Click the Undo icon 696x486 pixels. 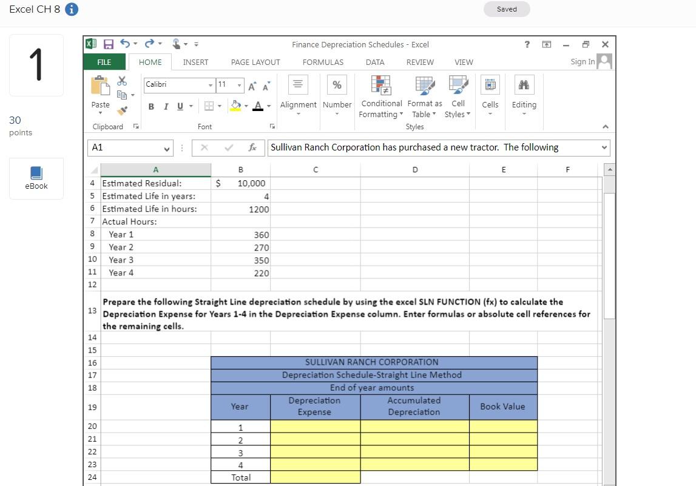[x=125, y=44]
